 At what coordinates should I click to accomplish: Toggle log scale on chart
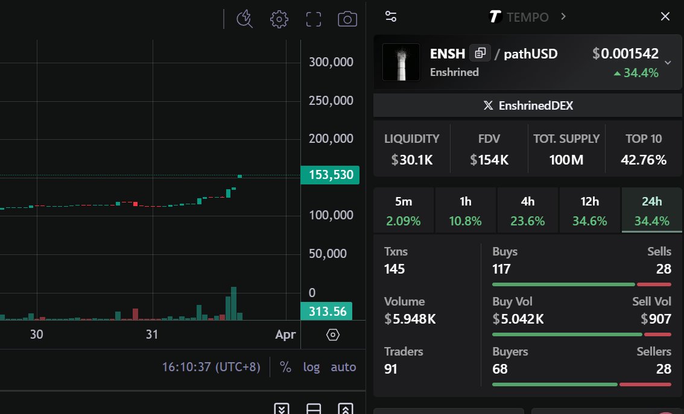coord(311,367)
